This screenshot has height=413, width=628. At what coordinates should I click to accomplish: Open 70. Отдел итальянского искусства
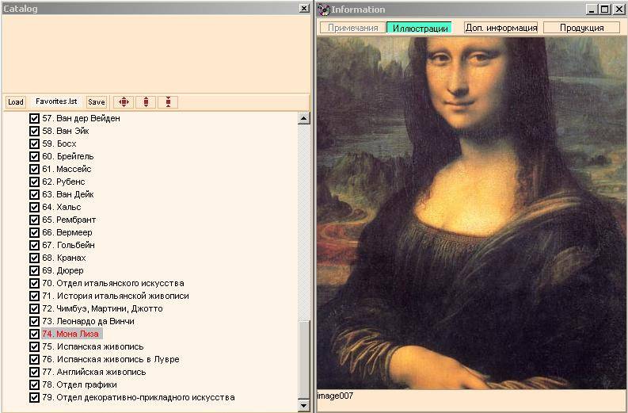[x=113, y=283]
